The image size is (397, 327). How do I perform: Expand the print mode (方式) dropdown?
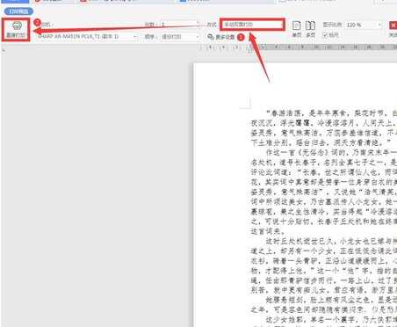(x=252, y=25)
